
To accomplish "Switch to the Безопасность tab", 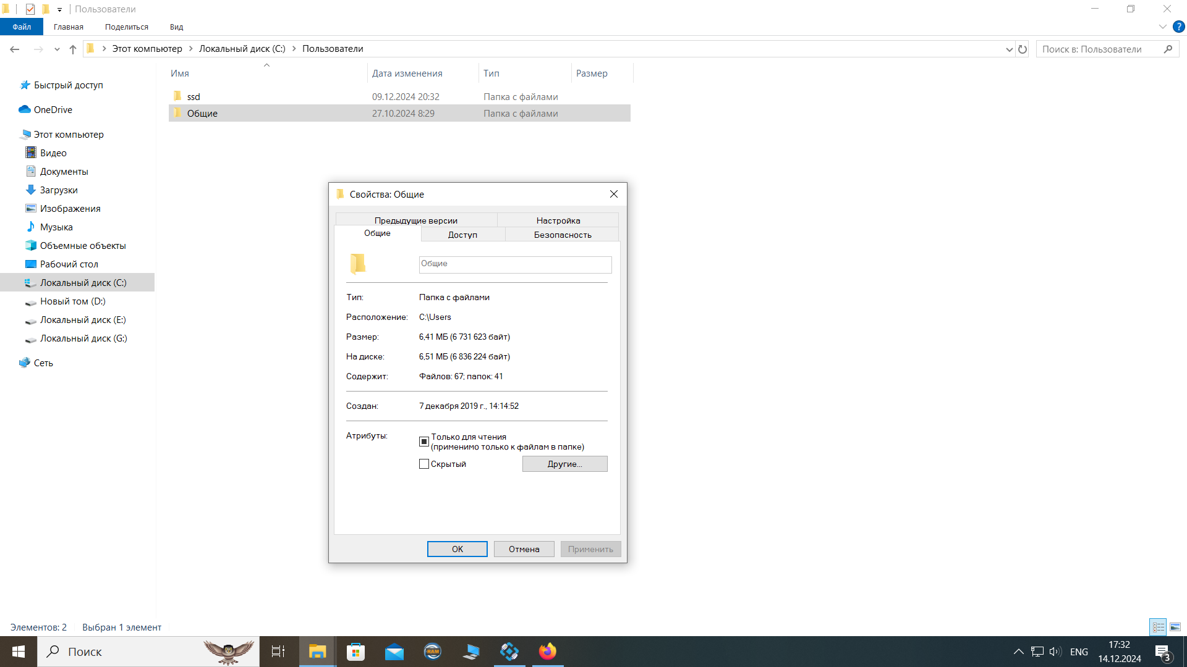I will 562,235.
